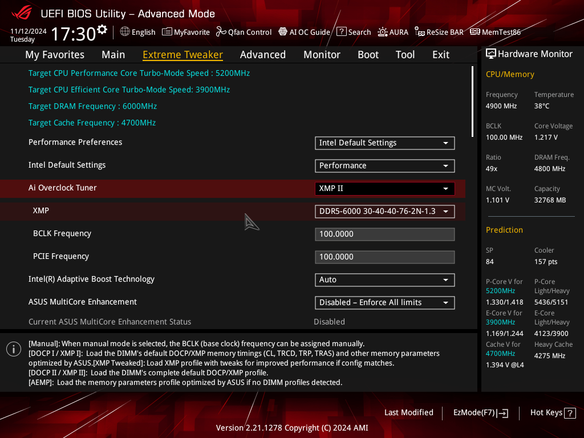Open MyFavorite list icon
Viewport: 584px width, 438px height.
[x=167, y=32]
